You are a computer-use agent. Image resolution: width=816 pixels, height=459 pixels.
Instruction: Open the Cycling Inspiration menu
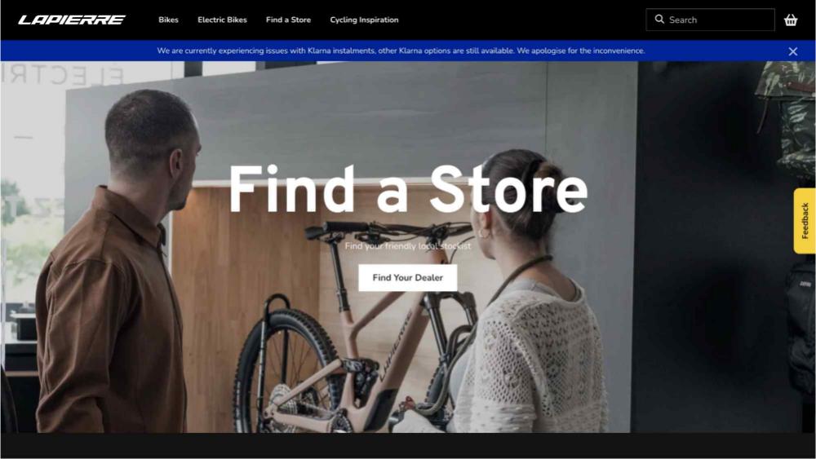(x=364, y=20)
